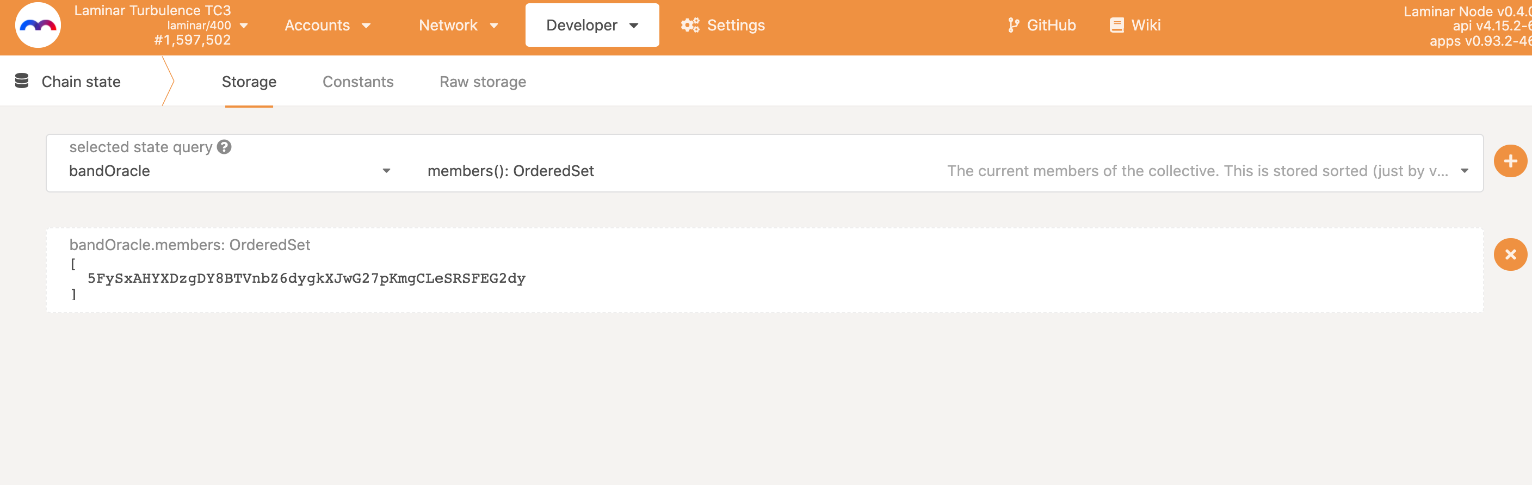Click the block number #1,597,502

click(192, 40)
